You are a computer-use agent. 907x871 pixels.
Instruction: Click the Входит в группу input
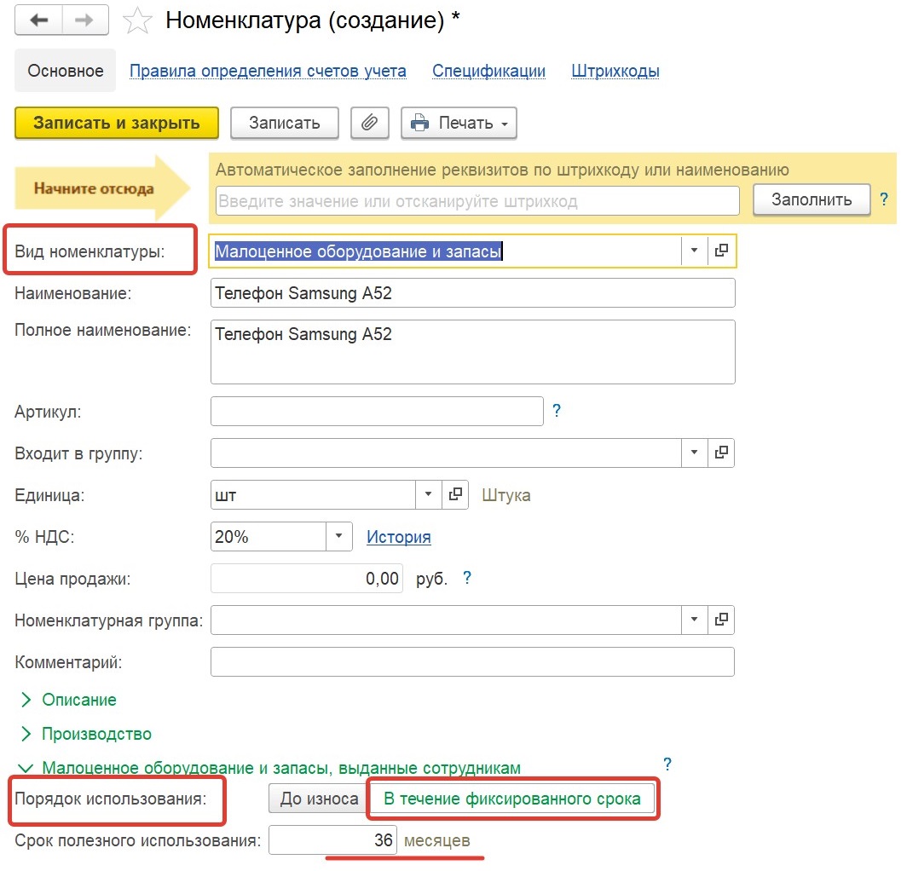coord(445,453)
